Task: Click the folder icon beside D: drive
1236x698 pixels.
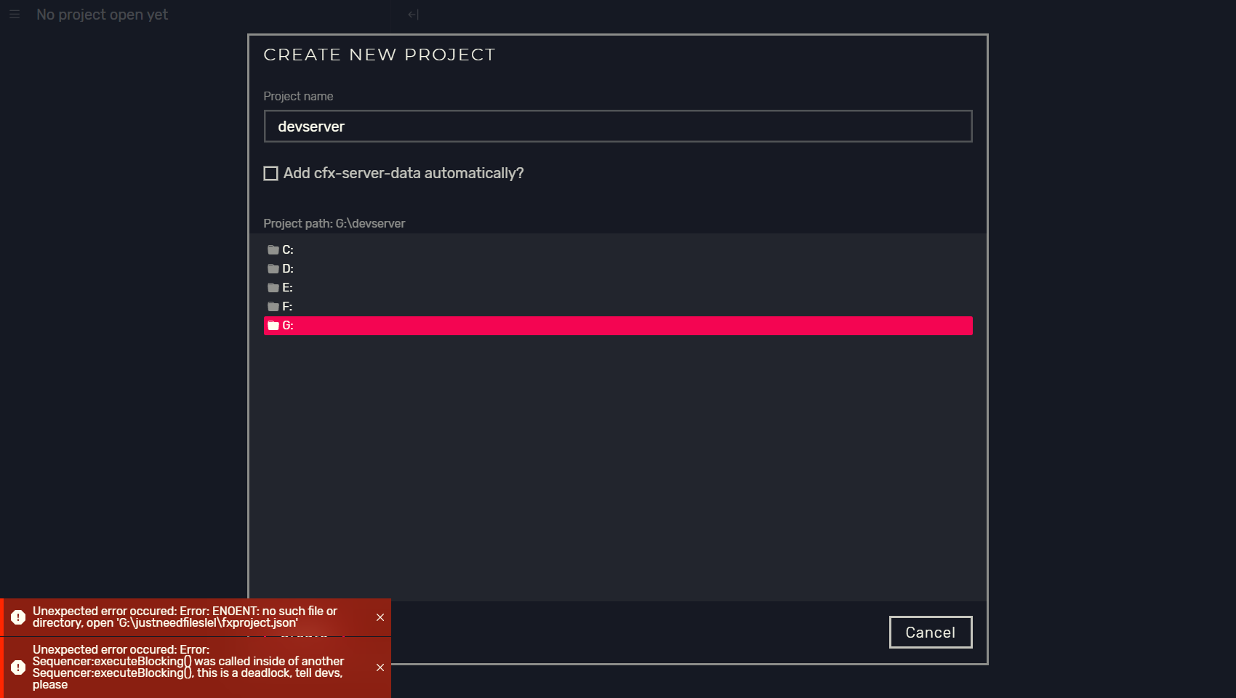Action: [272, 268]
